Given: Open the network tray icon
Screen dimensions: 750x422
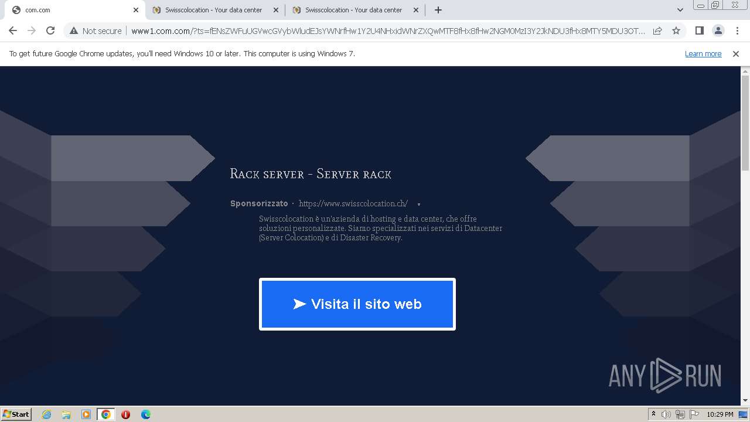Looking at the screenshot, I should coord(680,414).
